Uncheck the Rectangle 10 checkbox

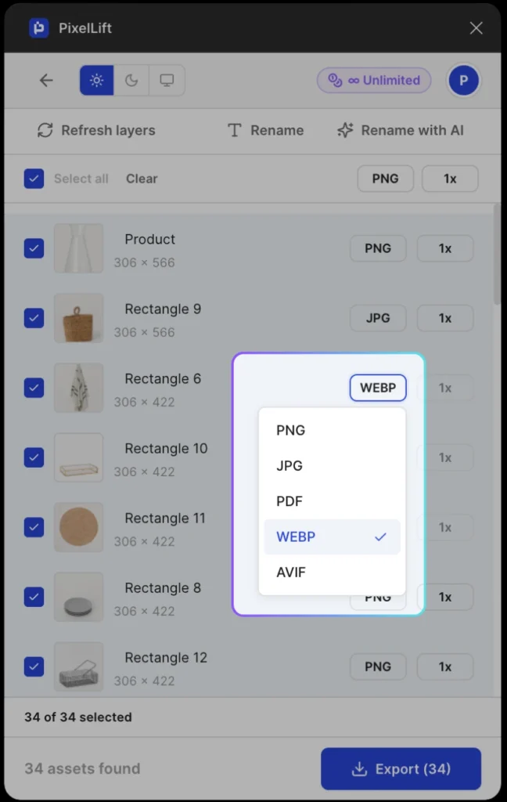[34, 457]
